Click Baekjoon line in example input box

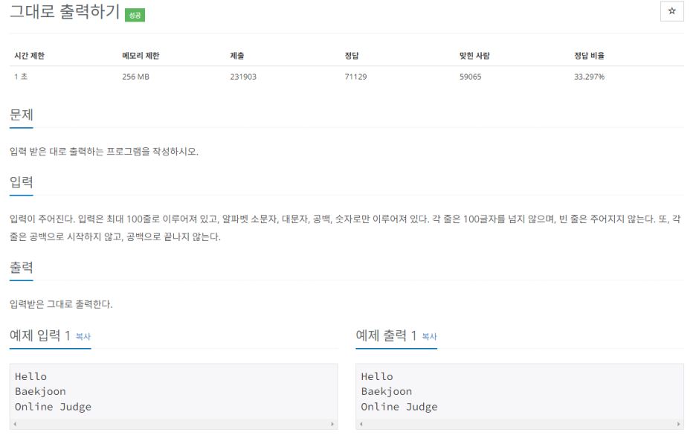pos(40,391)
